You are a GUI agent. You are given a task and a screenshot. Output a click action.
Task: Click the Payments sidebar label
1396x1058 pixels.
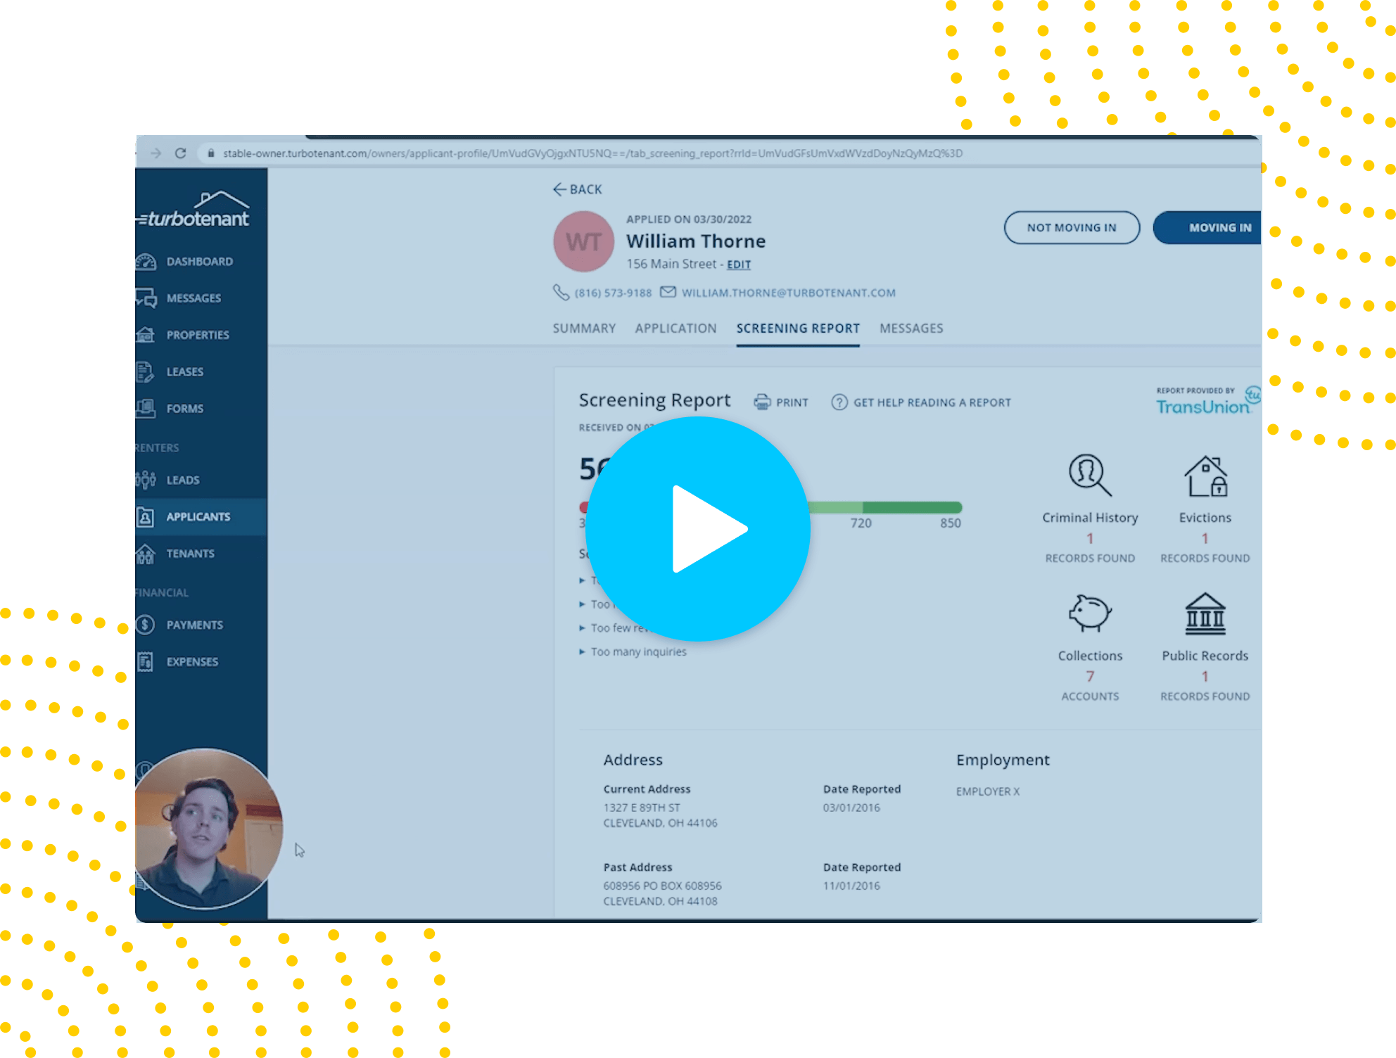tap(195, 625)
